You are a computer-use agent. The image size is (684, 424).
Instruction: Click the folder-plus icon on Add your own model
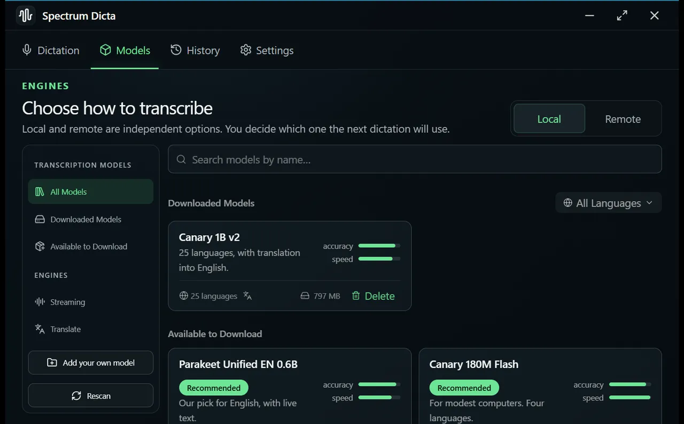52,363
